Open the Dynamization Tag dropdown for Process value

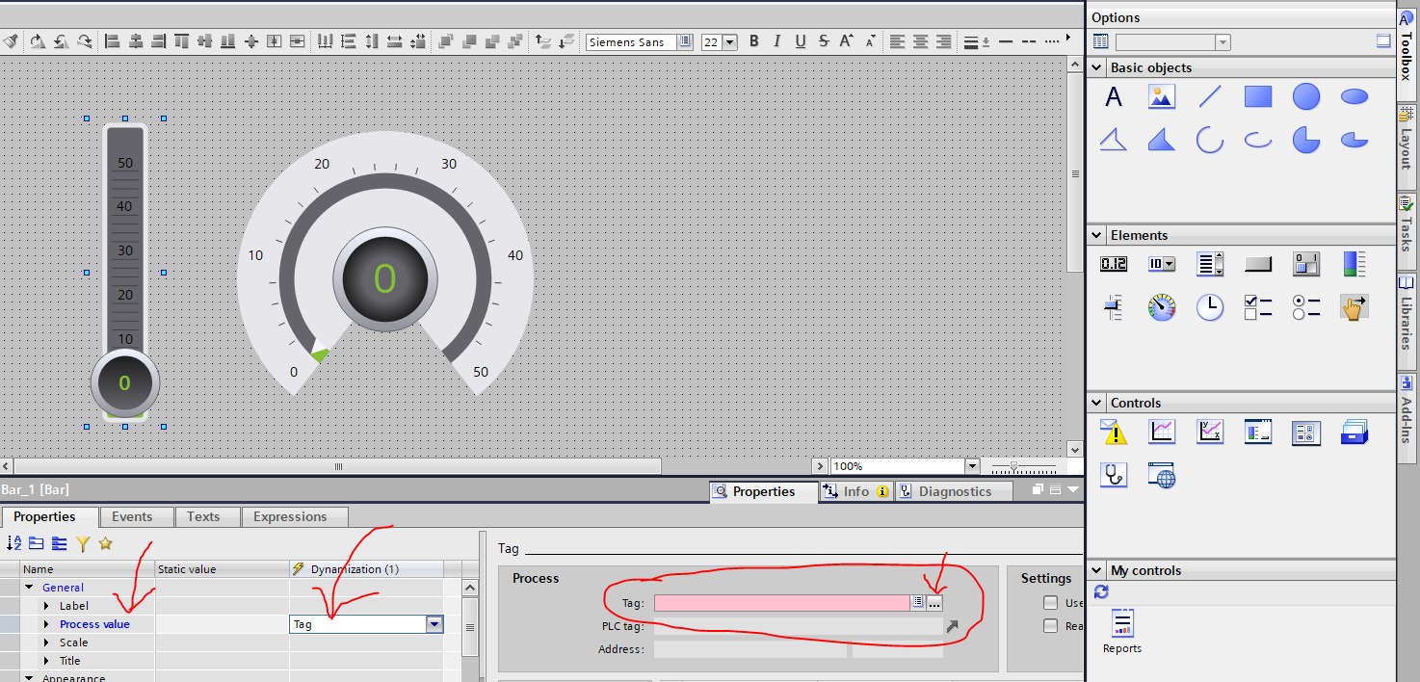(434, 624)
